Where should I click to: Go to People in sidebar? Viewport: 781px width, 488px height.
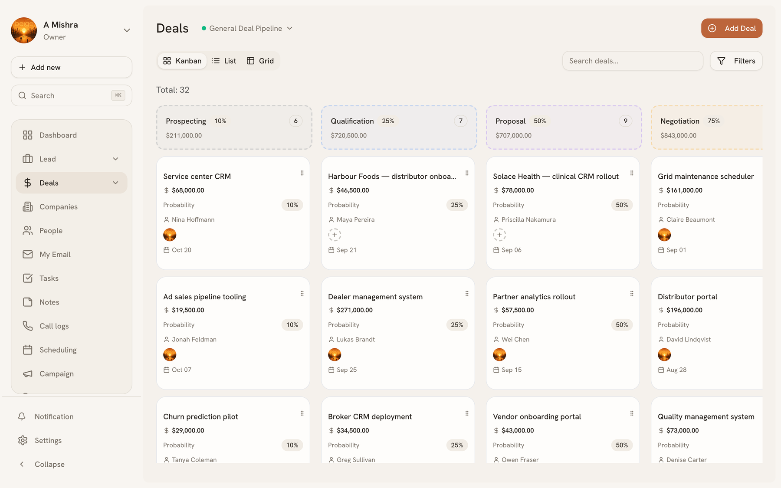[72, 230]
